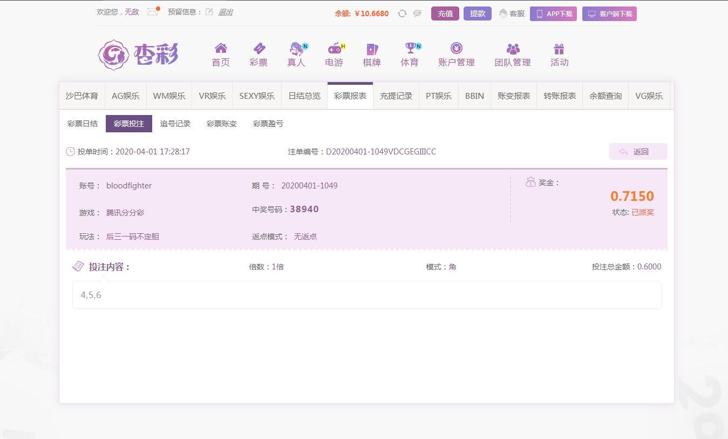Switch to the 日结总览 tab

click(x=304, y=96)
